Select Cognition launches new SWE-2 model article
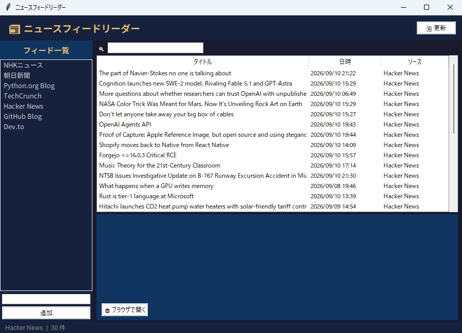Viewport: 462px width, 333px height. tap(273, 84)
